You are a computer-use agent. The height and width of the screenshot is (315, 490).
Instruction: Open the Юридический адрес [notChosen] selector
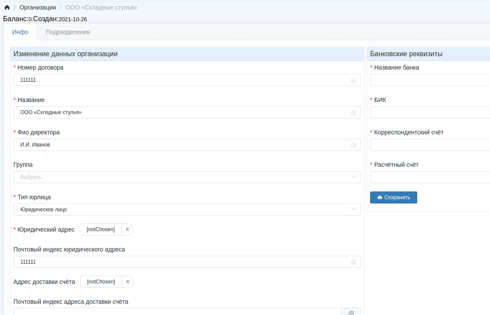click(101, 229)
